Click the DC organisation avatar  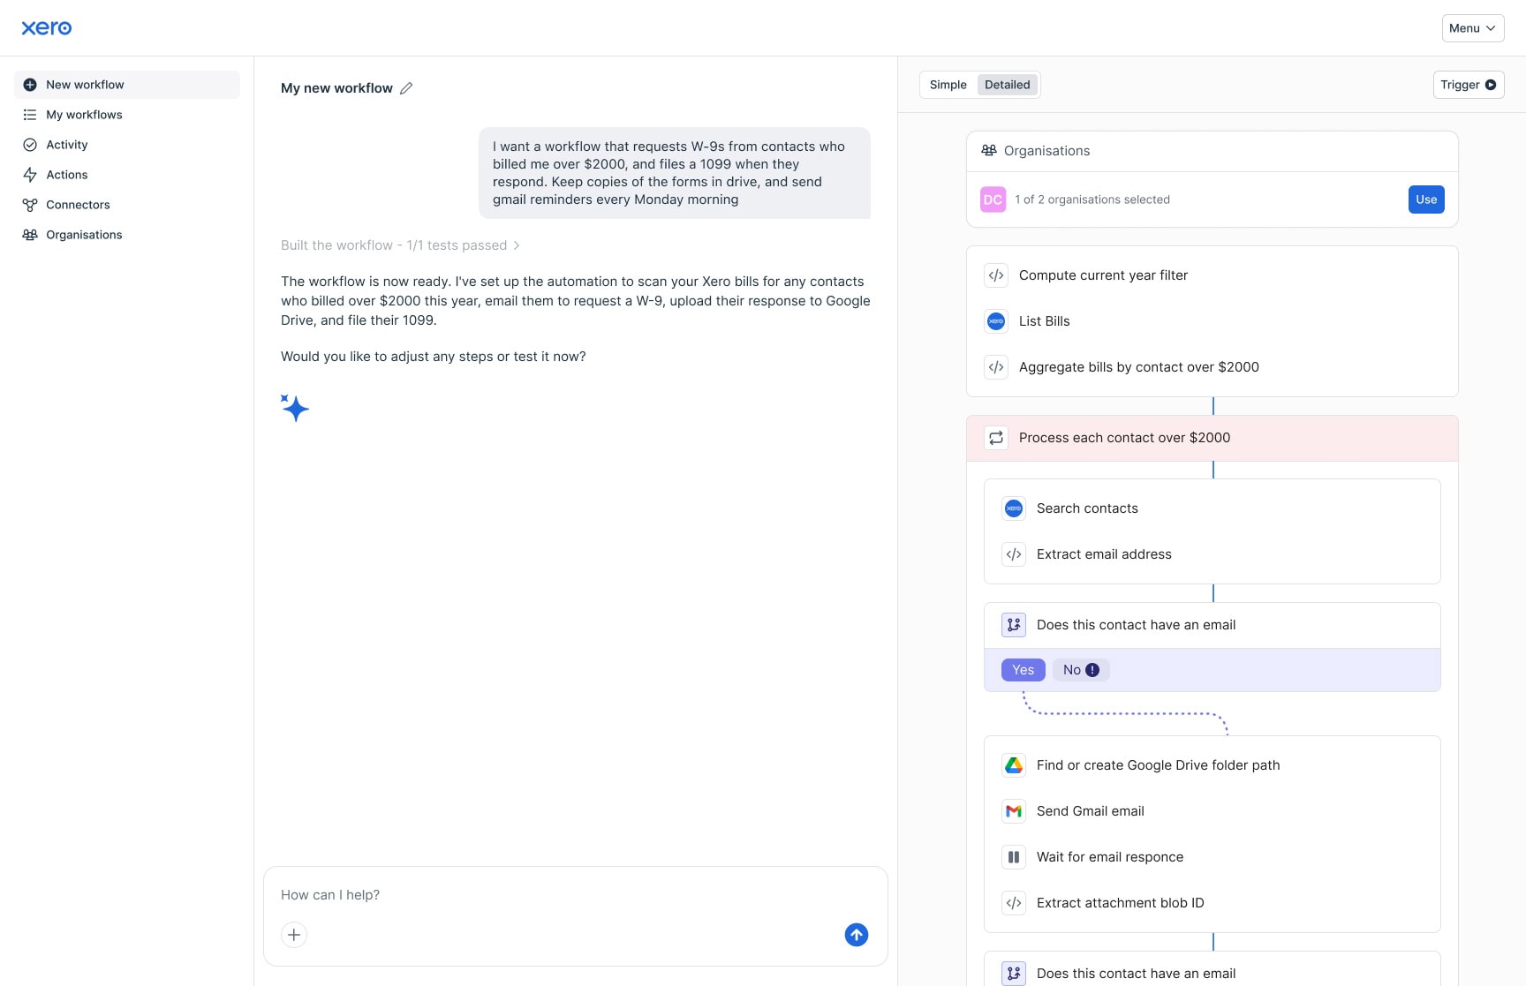pyautogui.click(x=993, y=199)
